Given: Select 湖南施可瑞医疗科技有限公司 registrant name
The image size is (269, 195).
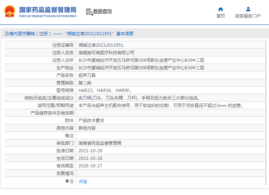Looking at the screenshot, I should (x=106, y=53).
